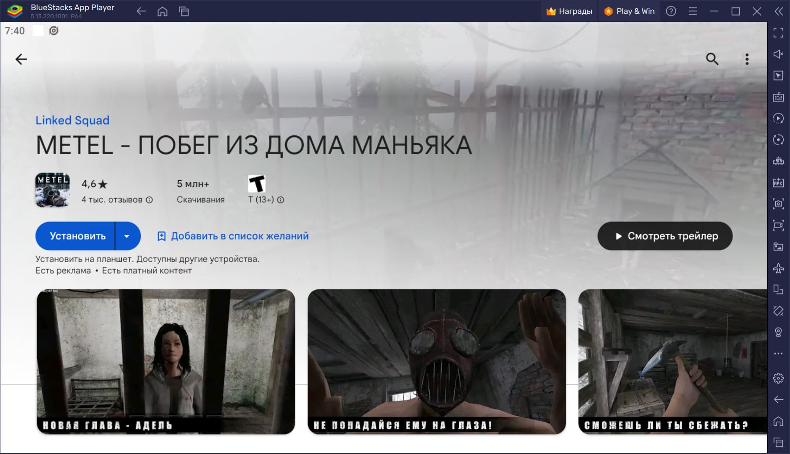Open the Play & Win button

[629, 11]
